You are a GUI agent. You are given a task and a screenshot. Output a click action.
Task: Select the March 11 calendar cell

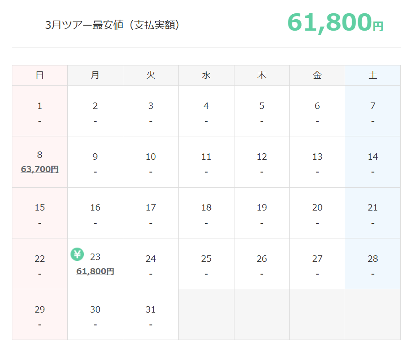click(x=206, y=162)
